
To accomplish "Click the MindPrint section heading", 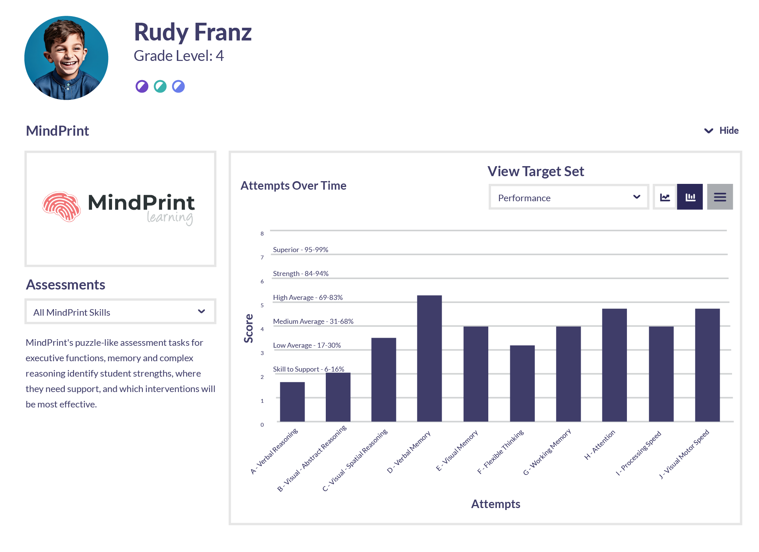I will click(57, 131).
